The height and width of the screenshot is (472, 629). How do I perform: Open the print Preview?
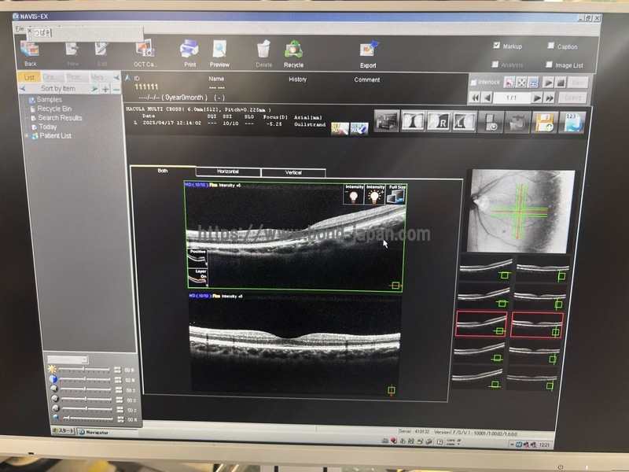pyautogui.click(x=219, y=52)
